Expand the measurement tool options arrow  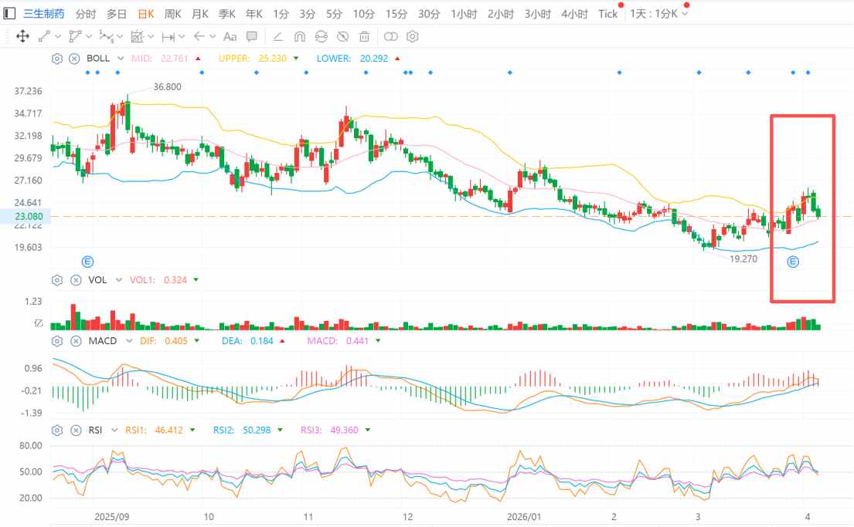pyautogui.click(x=151, y=36)
